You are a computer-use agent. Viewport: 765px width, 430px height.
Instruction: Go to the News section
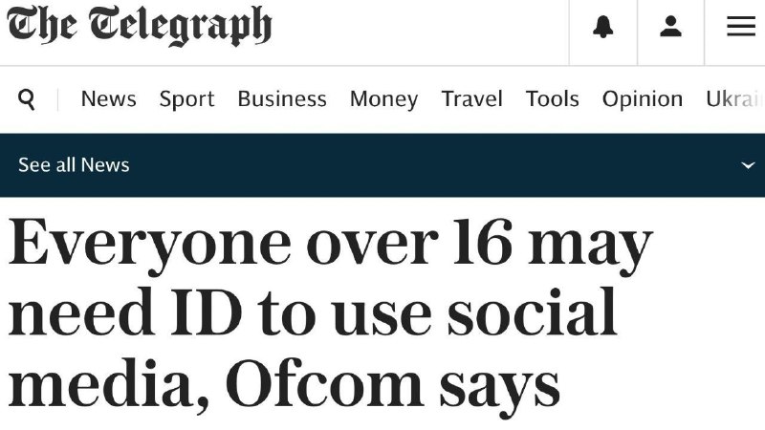click(108, 99)
